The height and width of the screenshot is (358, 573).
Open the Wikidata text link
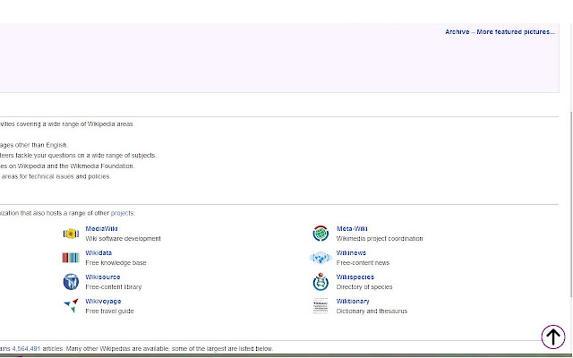98,253
